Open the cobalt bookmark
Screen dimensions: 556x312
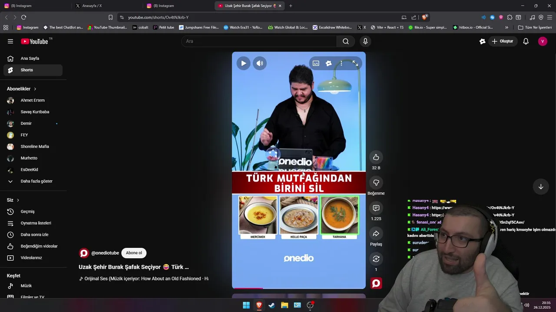click(x=140, y=27)
